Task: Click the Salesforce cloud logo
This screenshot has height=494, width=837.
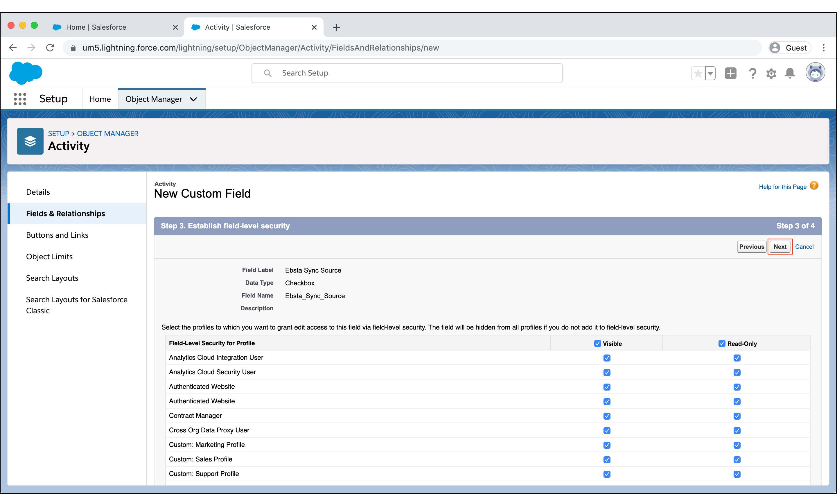Action: click(26, 73)
